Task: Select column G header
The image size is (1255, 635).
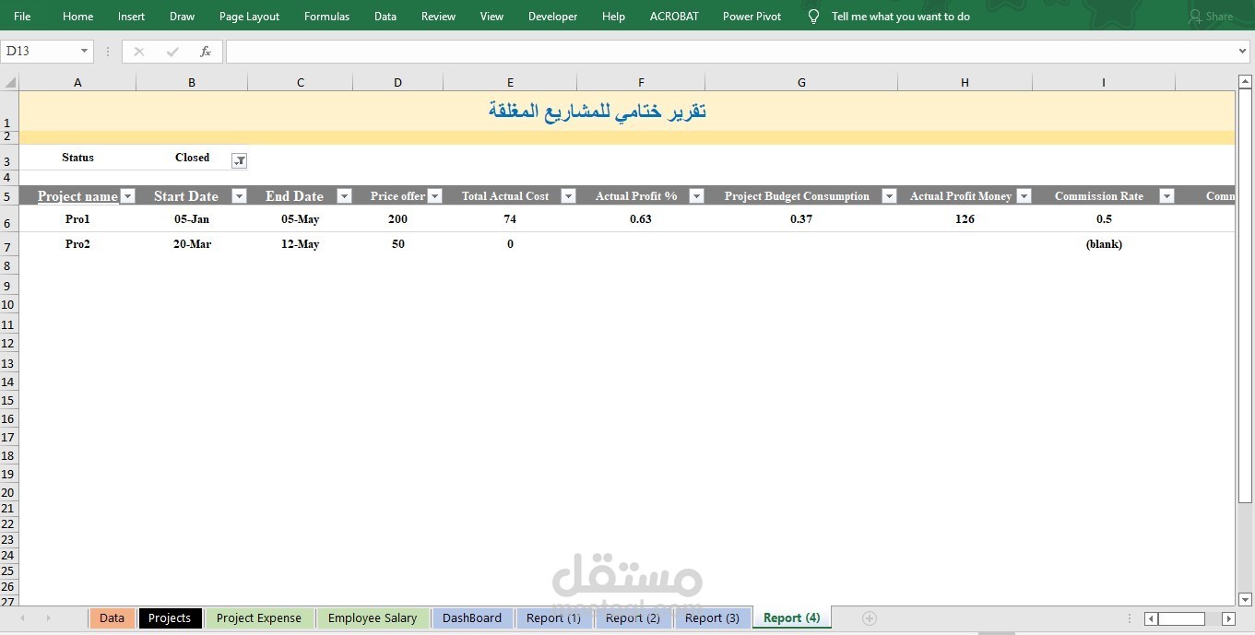Action: tap(801, 82)
